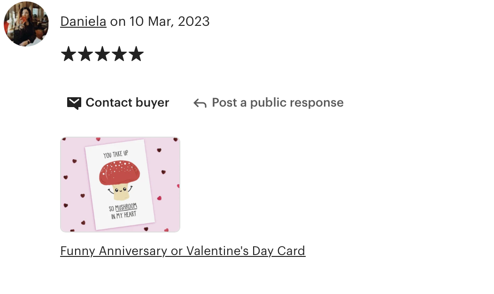Follow the Funny Anniversary or Valentine's Day Card link
This screenshot has width=494, height=294.
pos(183,251)
